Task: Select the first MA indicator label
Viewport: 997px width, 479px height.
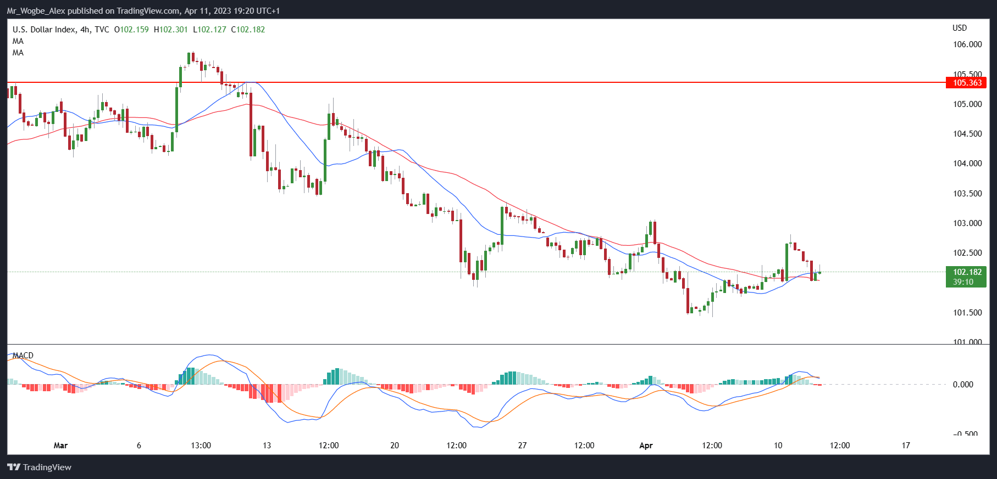Action: 18,41
